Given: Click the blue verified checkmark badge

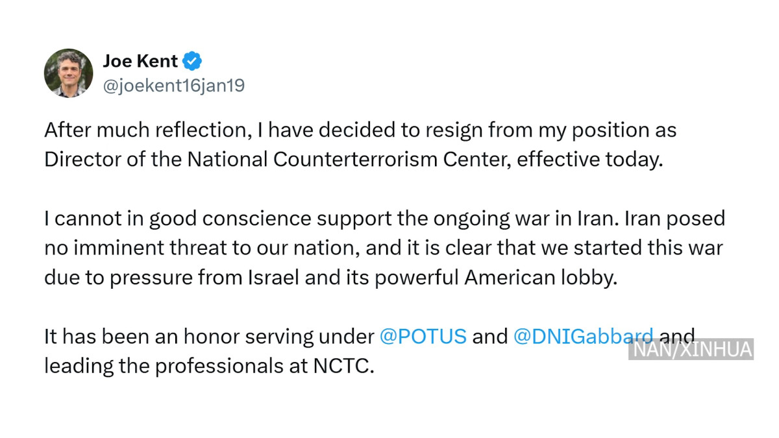Looking at the screenshot, I should (x=193, y=62).
